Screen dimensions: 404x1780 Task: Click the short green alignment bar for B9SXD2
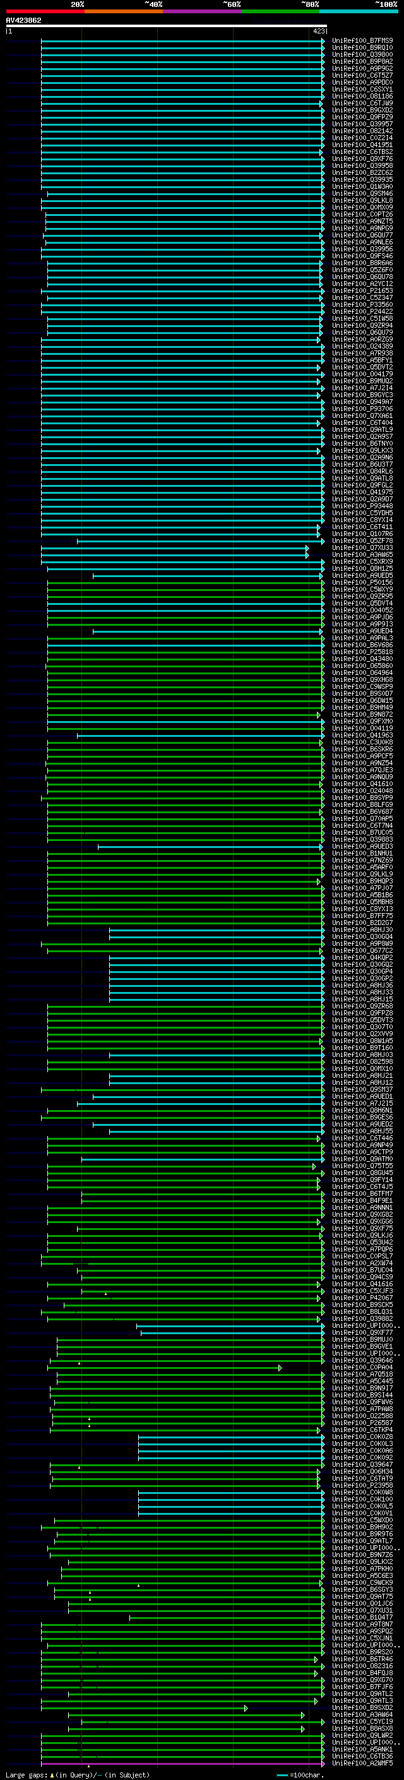point(144,1707)
